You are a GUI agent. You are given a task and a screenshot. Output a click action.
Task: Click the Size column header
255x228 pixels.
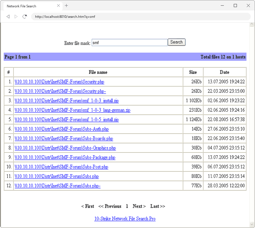(x=193, y=72)
